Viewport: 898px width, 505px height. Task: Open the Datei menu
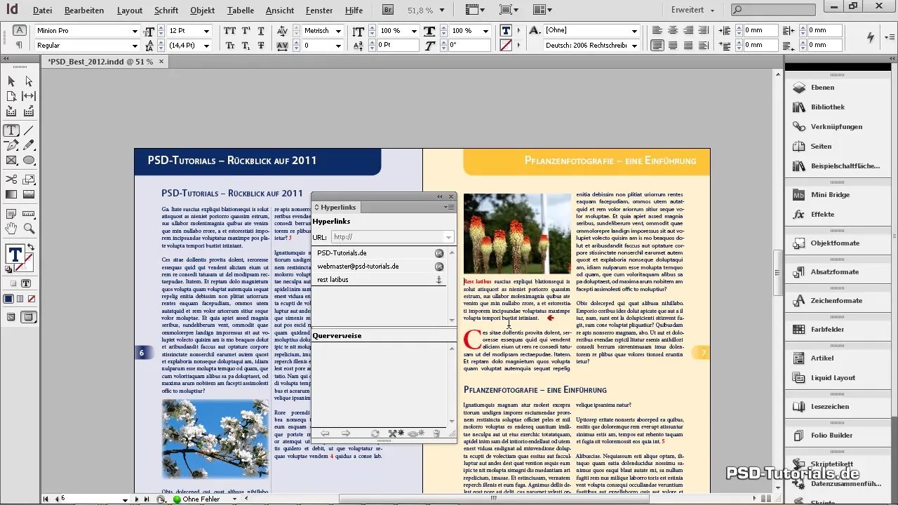[x=42, y=11]
